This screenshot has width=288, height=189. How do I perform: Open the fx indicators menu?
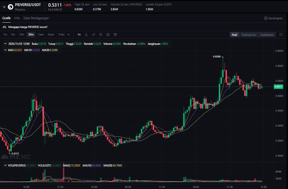[x=86, y=35]
